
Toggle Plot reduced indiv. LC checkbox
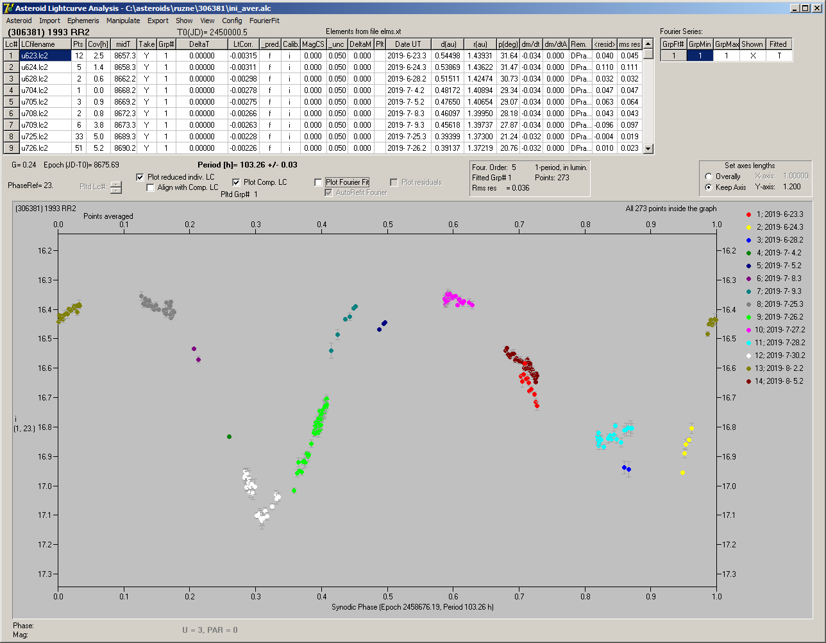tap(141, 177)
